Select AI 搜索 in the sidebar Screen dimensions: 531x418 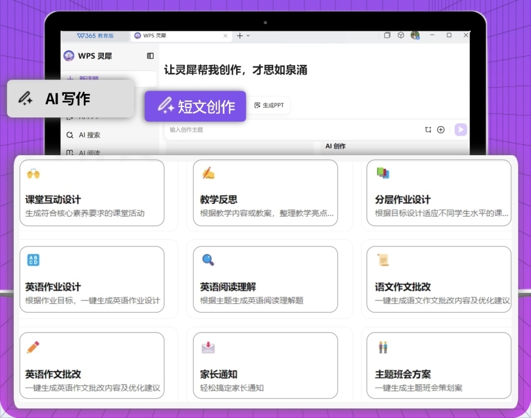pyautogui.click(x=89, y=135)
